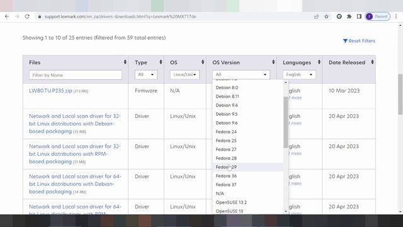Open the Languages dropdown showing English
Viewport: 403px width, 227px height.
299,74
